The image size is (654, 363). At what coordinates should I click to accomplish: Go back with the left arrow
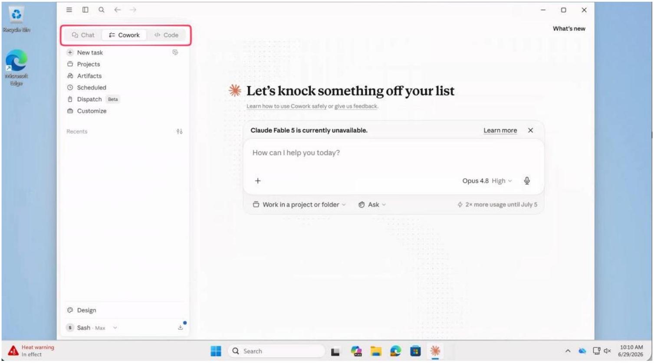click(x=117, y=10)
